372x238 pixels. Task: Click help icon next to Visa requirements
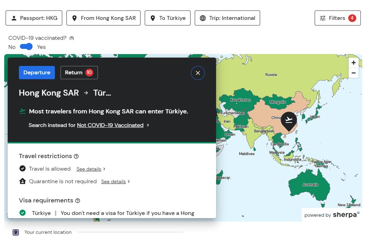point(78,201)
